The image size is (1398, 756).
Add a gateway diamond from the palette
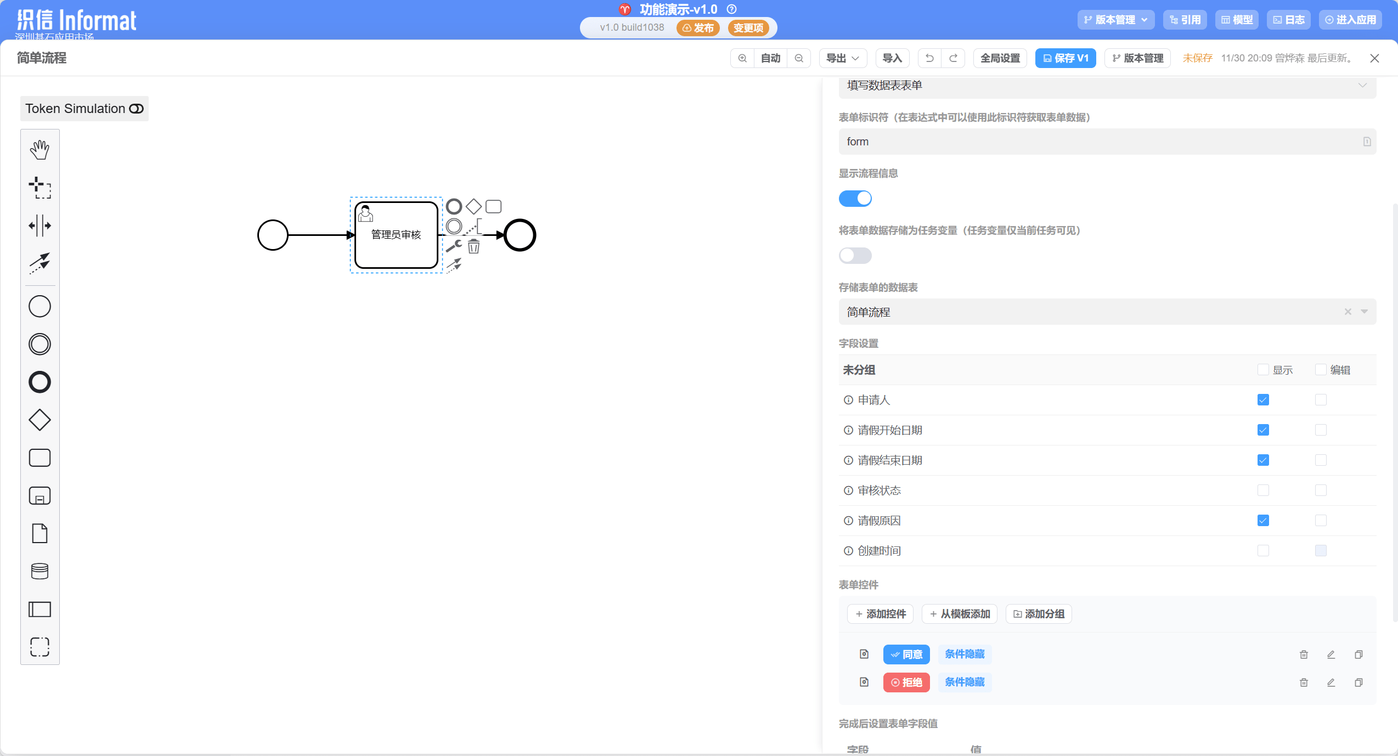click(40, 420)
